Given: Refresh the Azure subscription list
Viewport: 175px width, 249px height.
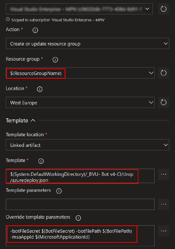Looking at the screenshot, I should coord(164,9).
